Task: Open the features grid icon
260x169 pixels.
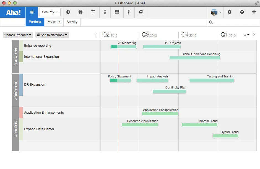Action: pyautogui.click(x=117, y=12)
